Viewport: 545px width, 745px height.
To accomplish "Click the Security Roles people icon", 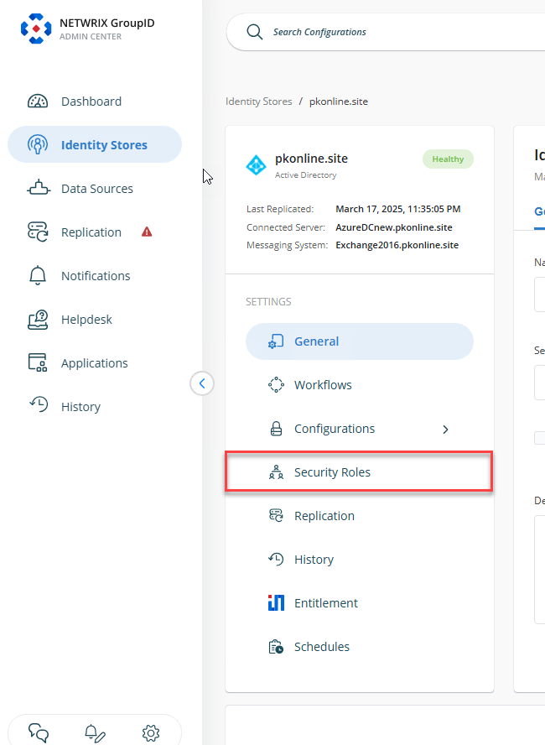I will click(x=276, y=472).
